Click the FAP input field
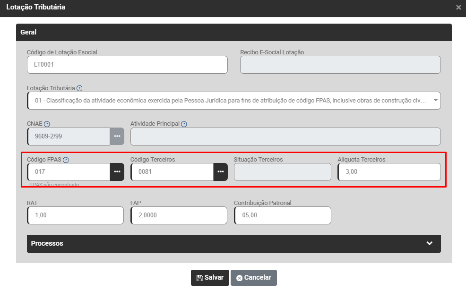Image resolution: width=466 pixels, height=291 pixels. 179,215
